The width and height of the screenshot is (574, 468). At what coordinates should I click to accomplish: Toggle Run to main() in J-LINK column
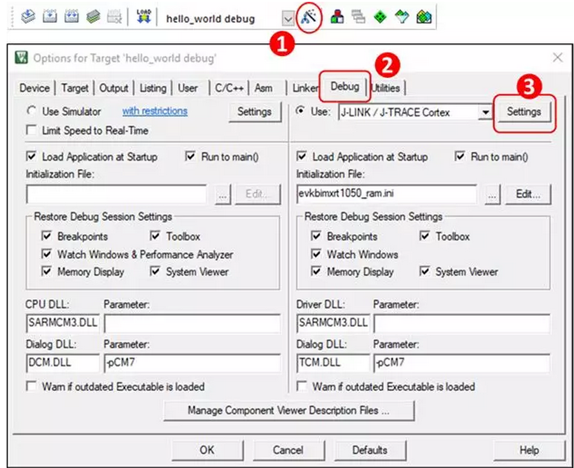tap(460, 157)
